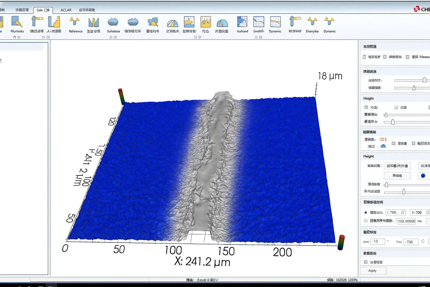
Task: Switch to the ACLAR ribbon tab
Action: [66, 10]
